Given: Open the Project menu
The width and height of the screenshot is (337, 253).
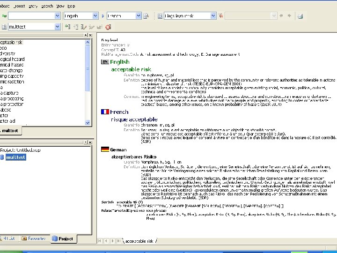Looking at the screenshot, I should [x=19, y=6].
